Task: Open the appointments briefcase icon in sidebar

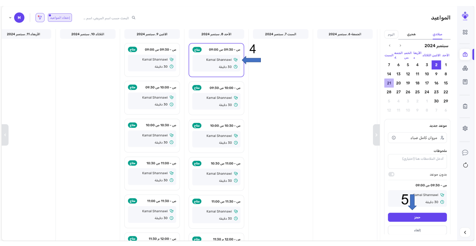Action: click(x=465, y=54)
